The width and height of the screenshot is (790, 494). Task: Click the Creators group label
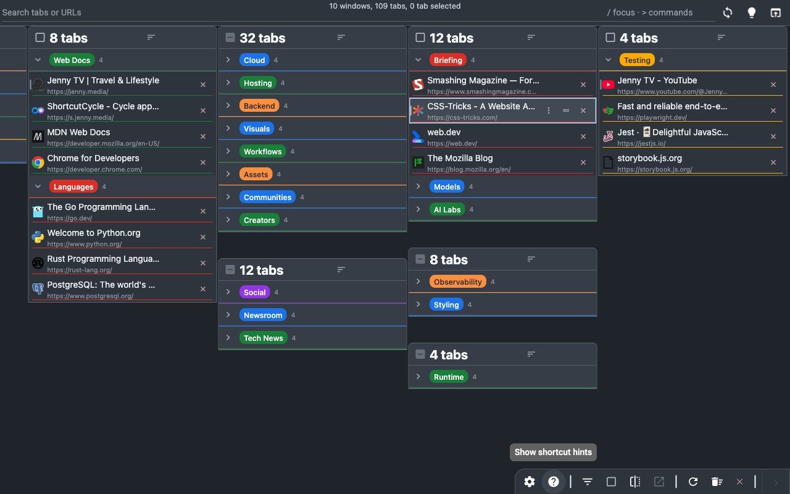[x=259, y=220]
